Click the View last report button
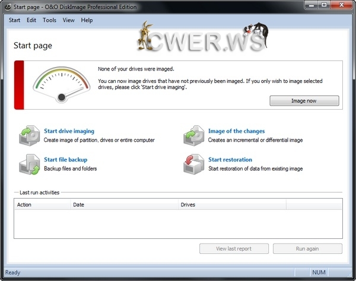 point(234,249)
